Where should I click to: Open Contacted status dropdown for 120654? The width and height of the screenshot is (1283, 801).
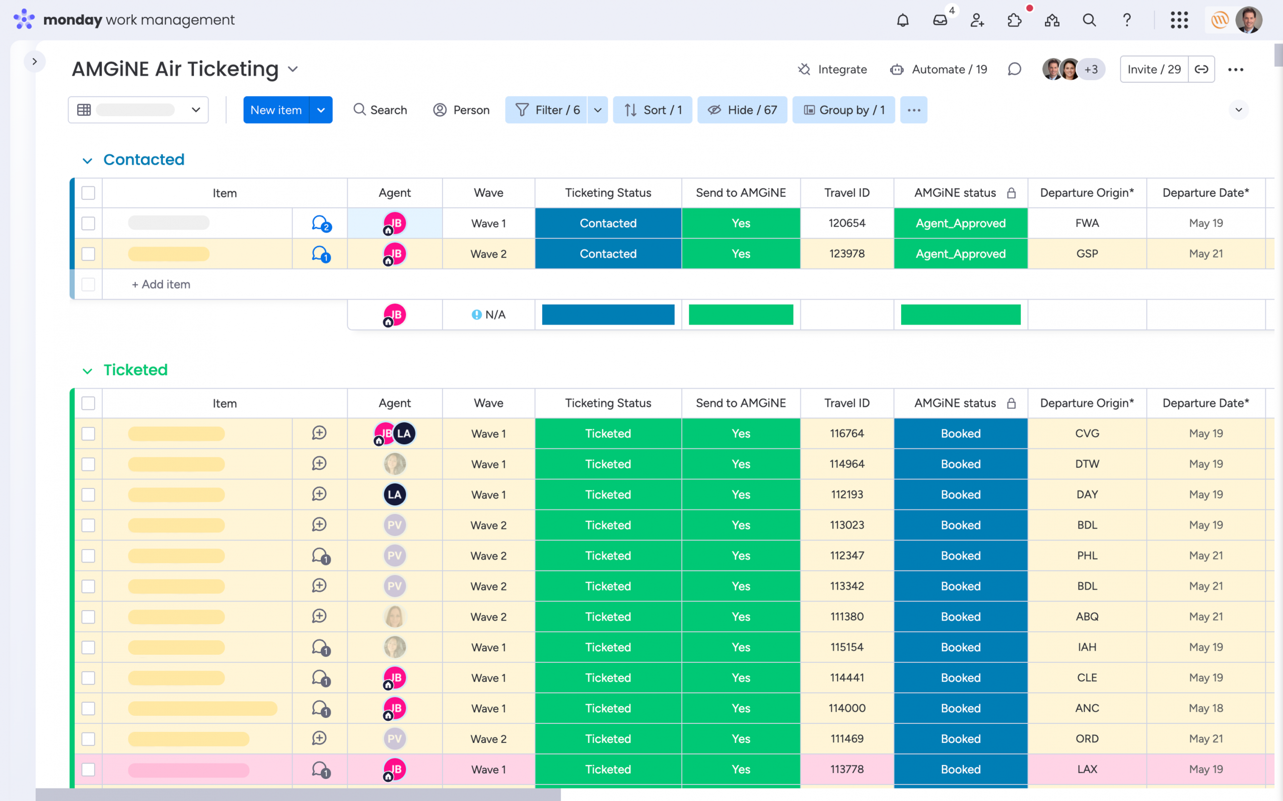point(608,223)
